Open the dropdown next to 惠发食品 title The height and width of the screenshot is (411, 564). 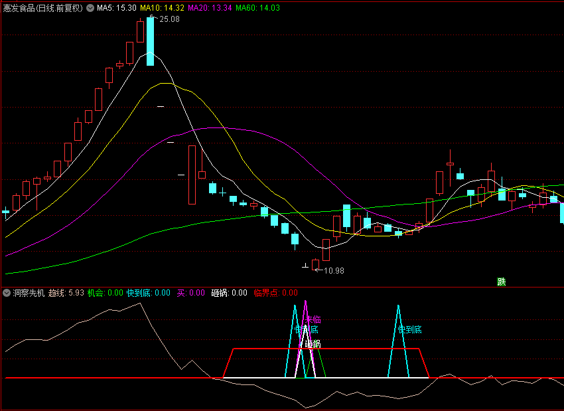[x=90, y=8]
